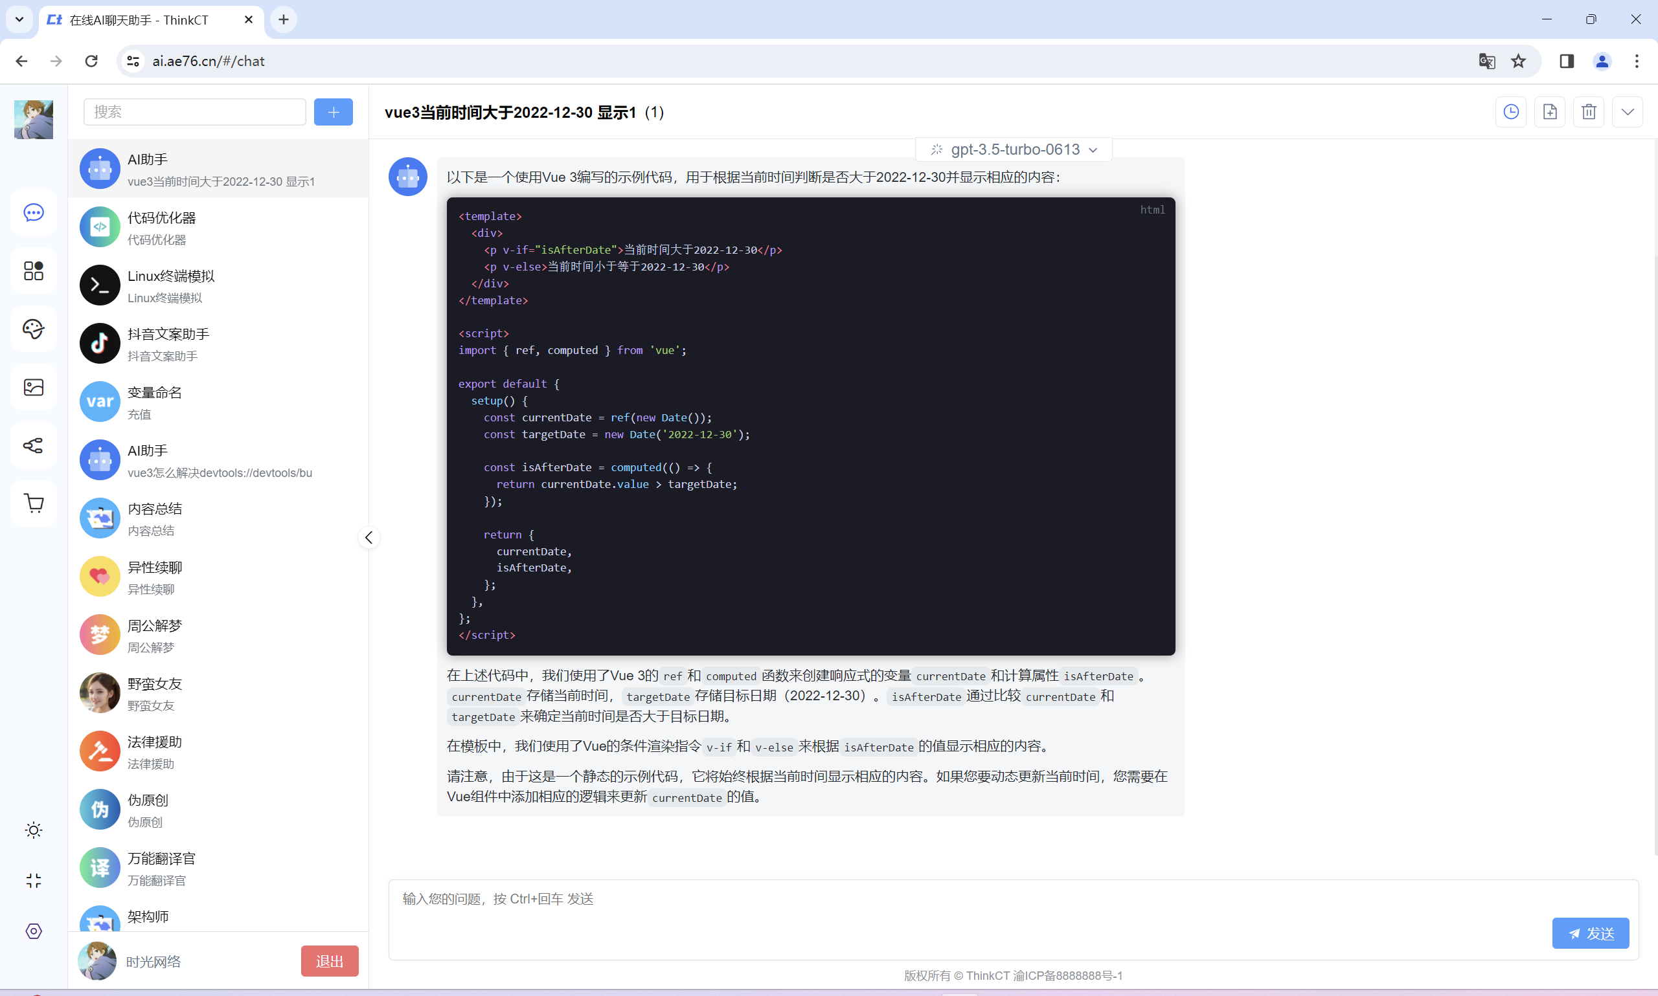This screenshot has height=996, width=1658.
Task: Click the chat title vue3当前时间大于2022-12-30
Action: click(510, 112)
